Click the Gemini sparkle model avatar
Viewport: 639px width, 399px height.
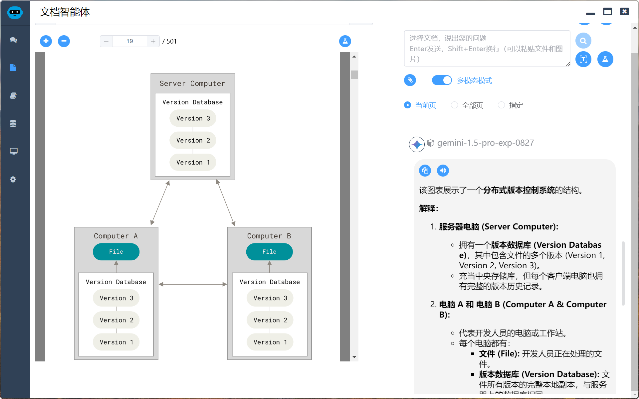[x=417, y=144]
